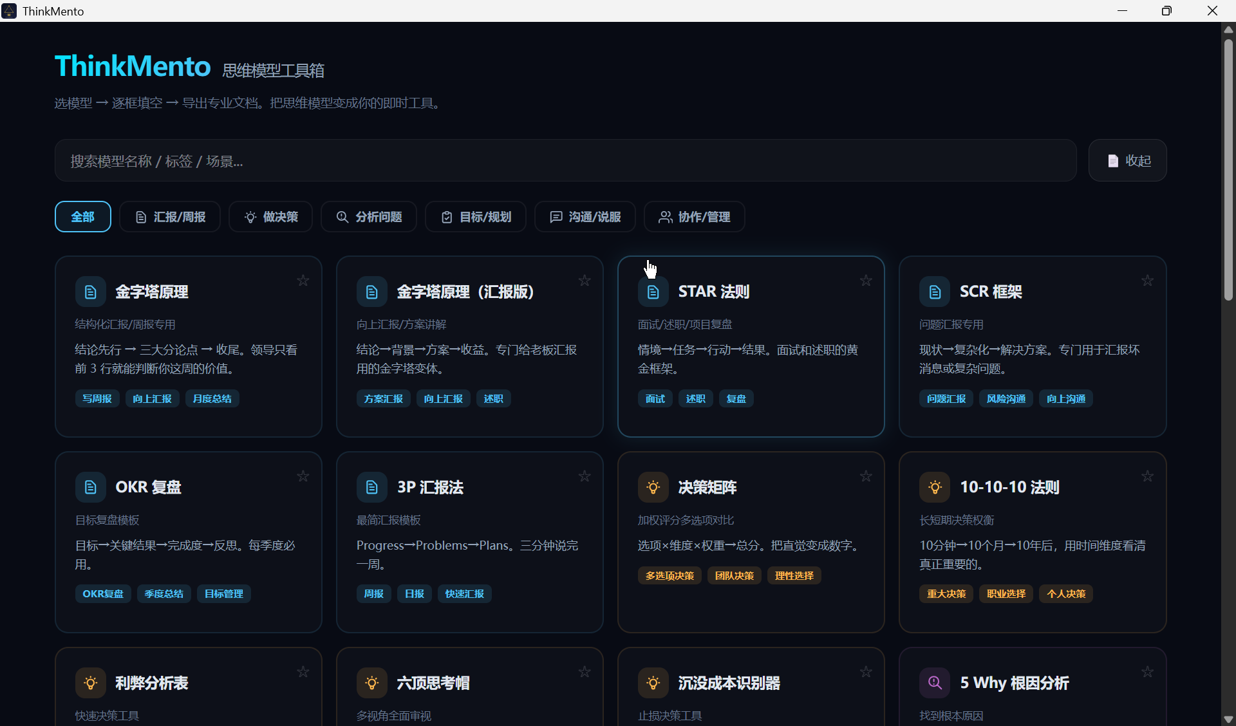Open the 六顶思考帽 card title

[433, 683]
